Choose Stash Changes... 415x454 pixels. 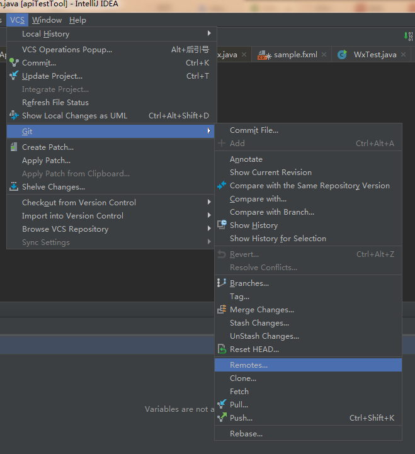pos(308,323)
